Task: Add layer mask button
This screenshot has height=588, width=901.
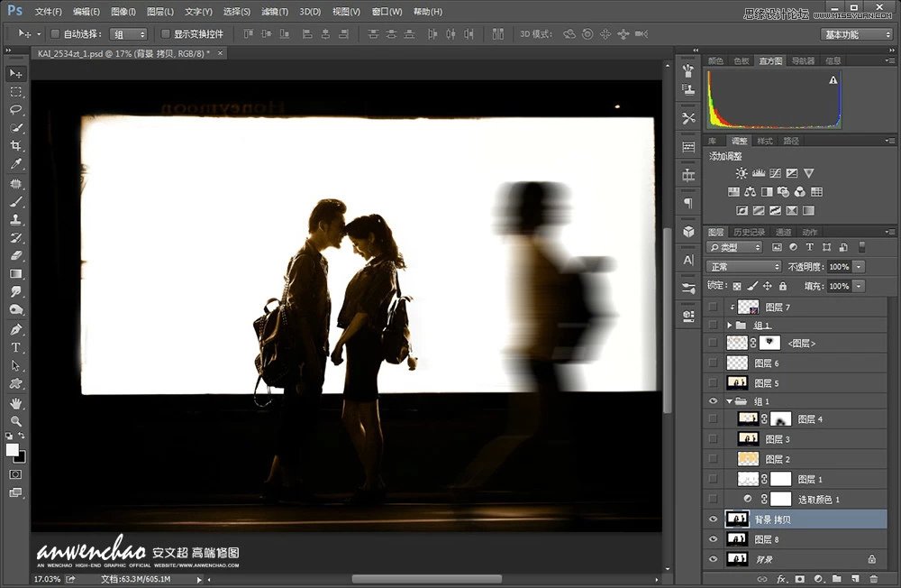Action: [x=800, y=579]
